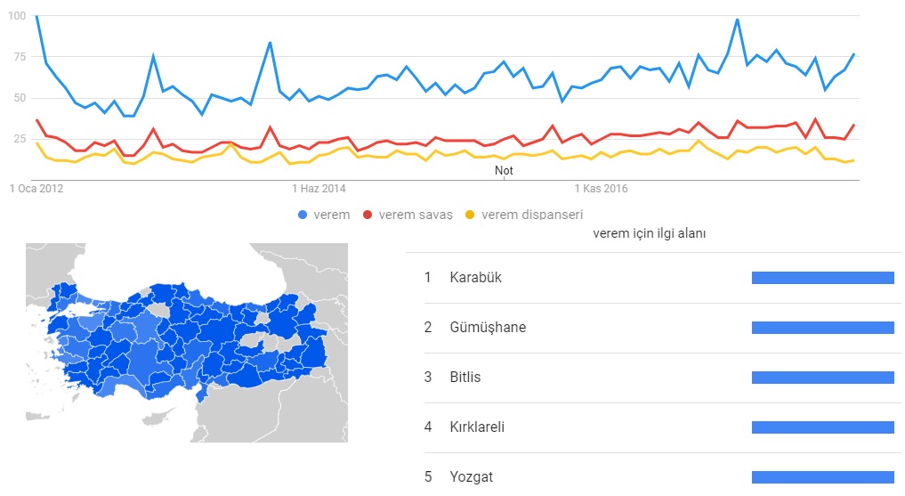Open Karabük in the region list

click(x=475, y=278)
